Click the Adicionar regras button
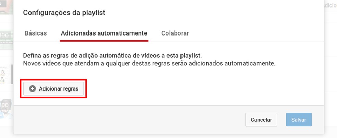The height and width of the screenshot is (138, 337). pos(53,89)
